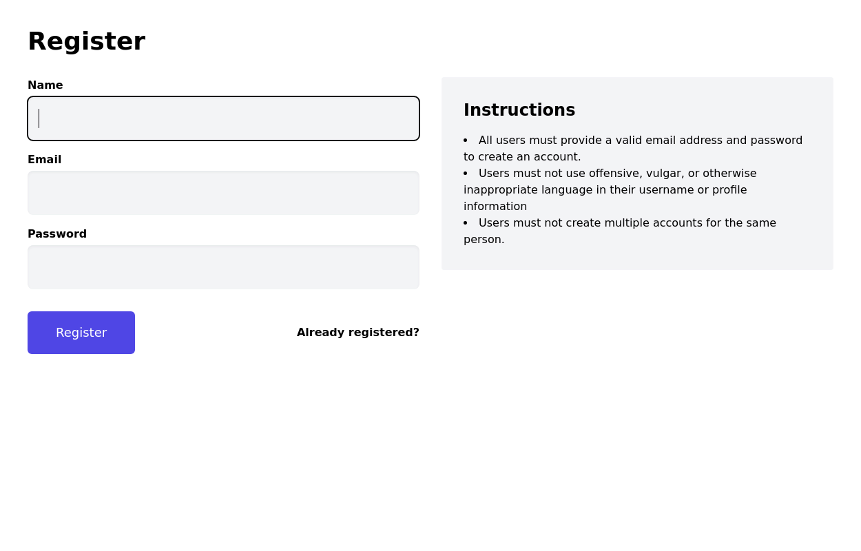861x551 pixels.
Task: Click the instruction about multiple accounts
Action: coord(627,223)
